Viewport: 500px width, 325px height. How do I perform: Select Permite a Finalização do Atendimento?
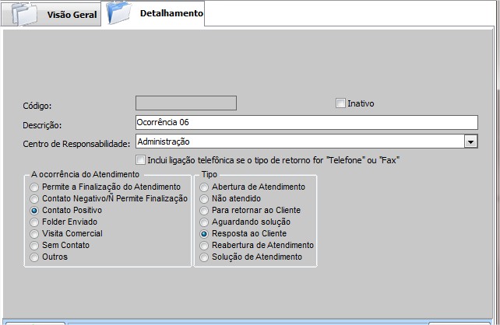tap(34, 187)
